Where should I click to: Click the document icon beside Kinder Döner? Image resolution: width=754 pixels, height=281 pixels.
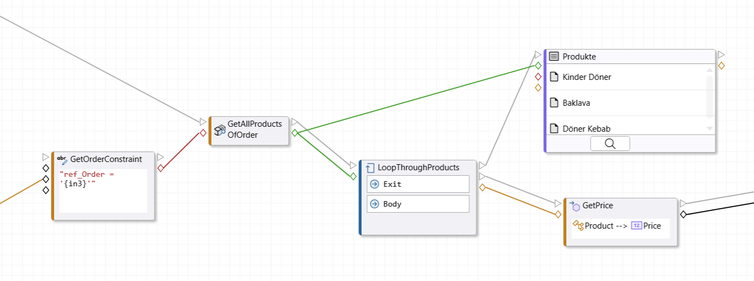coord(554,77)
